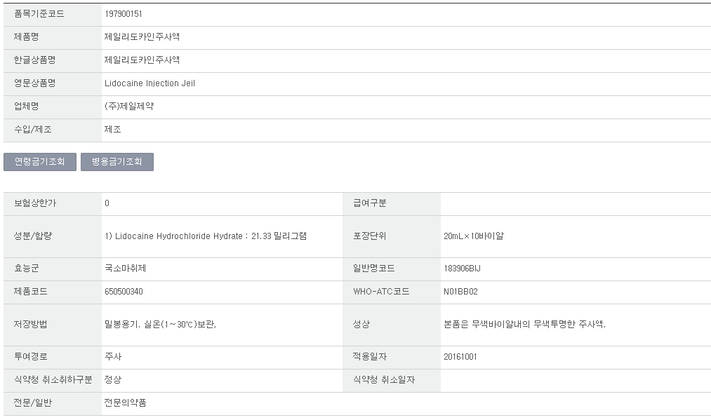The image size is (711, 420).
Task: Select the English name Lidocaine Injection Jeil
Action: click(x=149, y=83)
